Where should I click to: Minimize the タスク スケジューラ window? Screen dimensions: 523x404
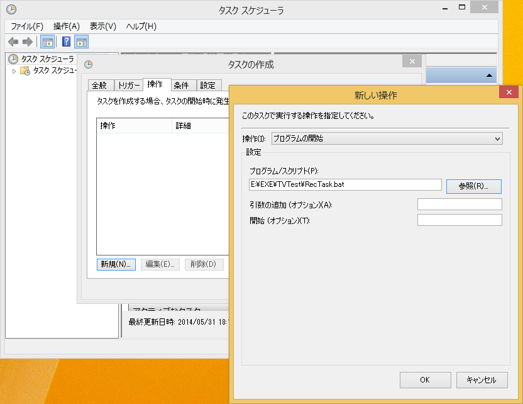tap(445, 8)
